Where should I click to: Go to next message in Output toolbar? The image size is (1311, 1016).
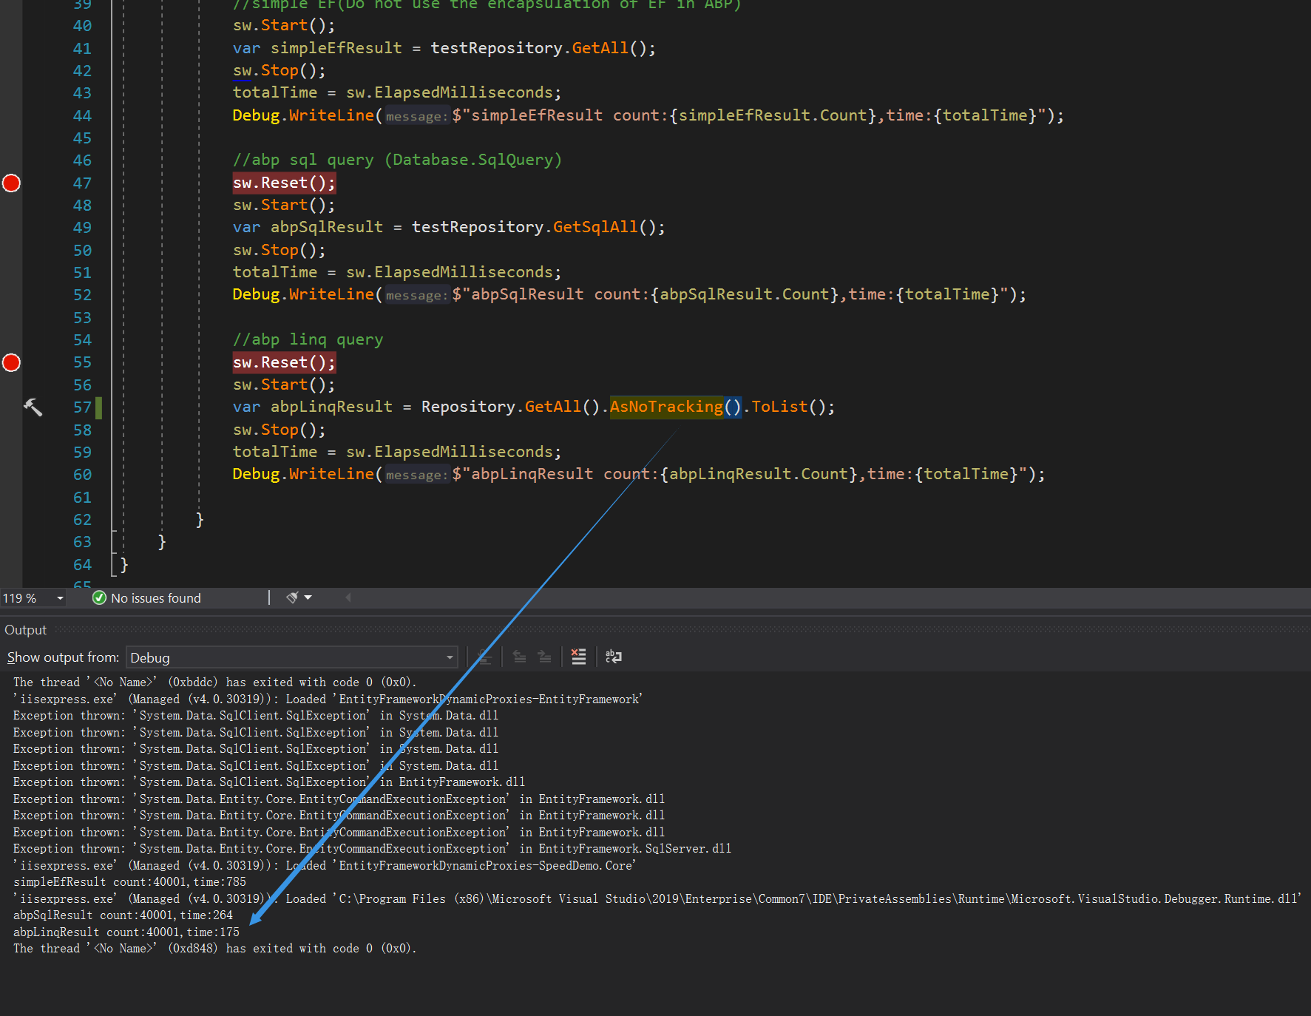coord(545,657)
